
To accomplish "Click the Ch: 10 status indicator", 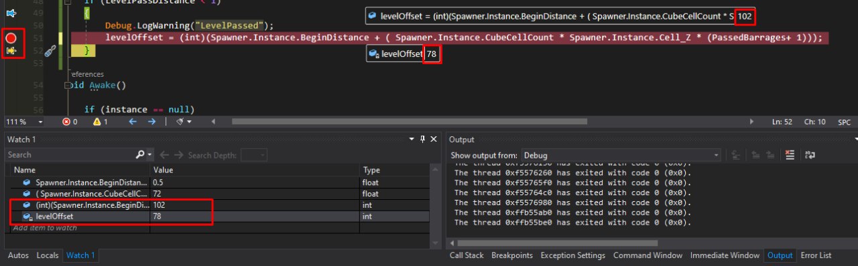I will pos(814,122).
